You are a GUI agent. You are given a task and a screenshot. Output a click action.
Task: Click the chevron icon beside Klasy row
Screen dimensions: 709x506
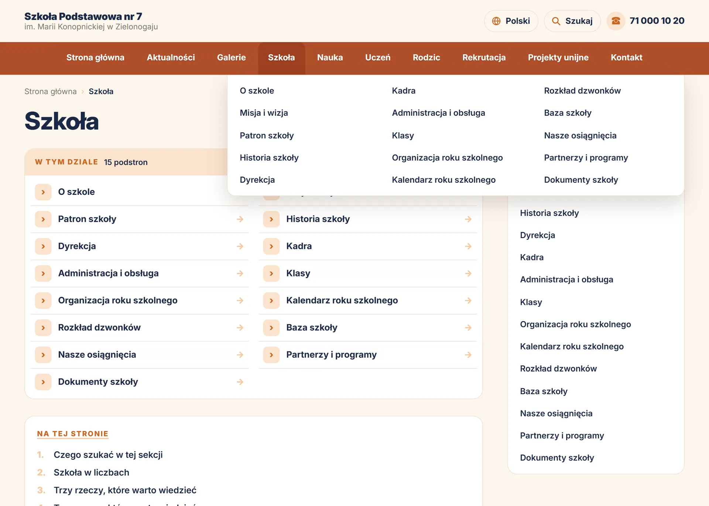click(x=271, y=273)
